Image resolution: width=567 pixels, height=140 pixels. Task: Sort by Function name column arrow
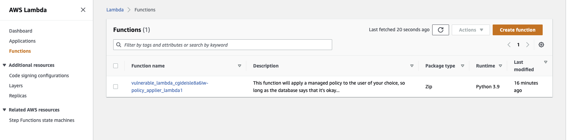point(240,66)
